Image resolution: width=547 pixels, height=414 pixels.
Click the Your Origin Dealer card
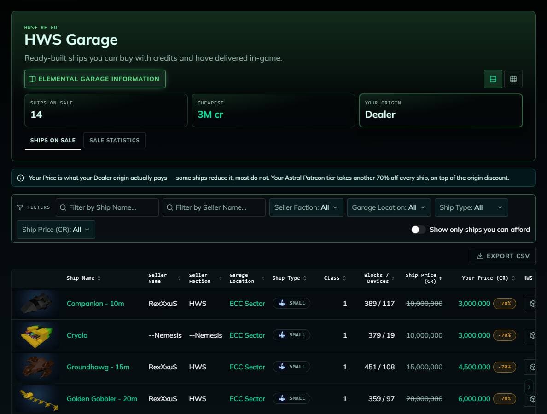tap(441, 110)
